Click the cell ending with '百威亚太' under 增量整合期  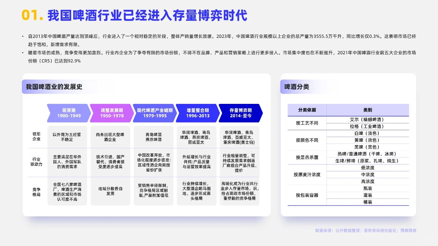[x=196, y=137]
